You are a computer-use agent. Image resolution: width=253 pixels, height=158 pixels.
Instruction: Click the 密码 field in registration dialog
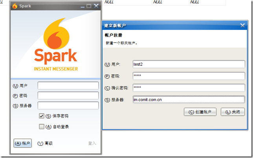pos(189,76)
